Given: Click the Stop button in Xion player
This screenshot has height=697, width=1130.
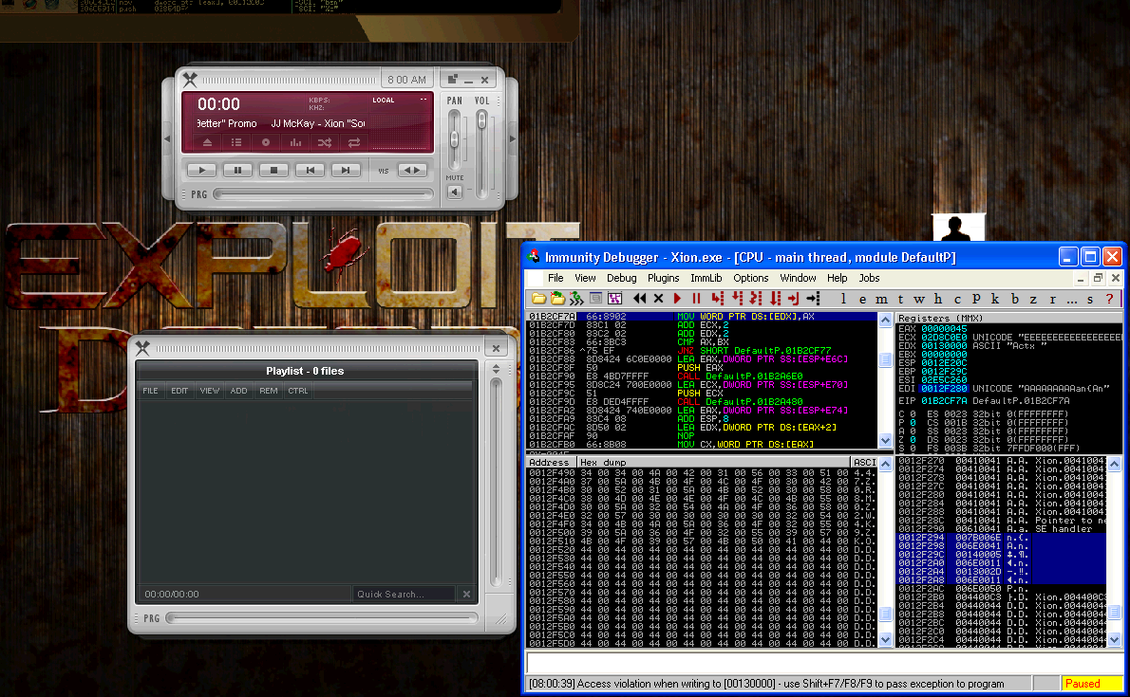Looking at the screenshot, I should (273, 171).
